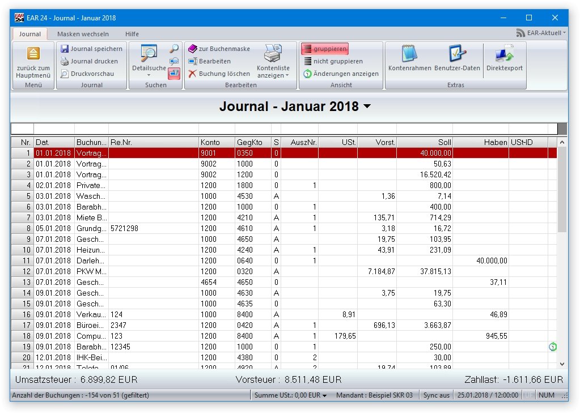This screenshot has width=580, height=414.
Task: Expand the 'Journal - Januar 2018' month dropdown
Action: click(x=367, y=106)
